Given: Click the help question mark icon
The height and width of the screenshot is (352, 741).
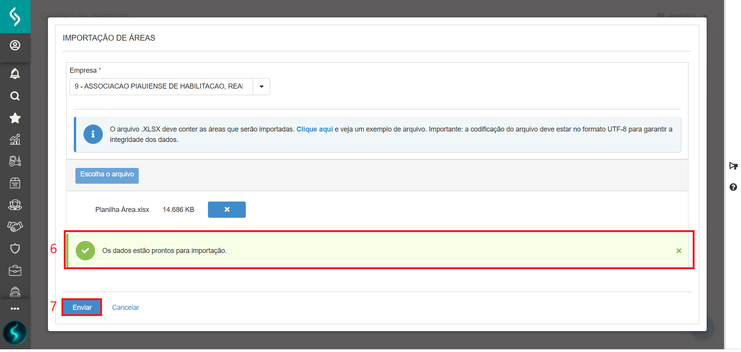Looking at the screenshot, I should pyautogui.click(x=733, y=187).
